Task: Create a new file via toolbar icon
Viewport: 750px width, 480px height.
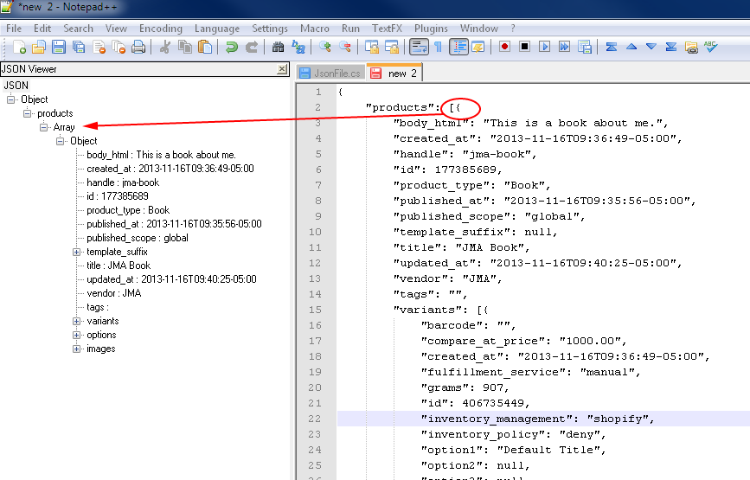Action: [x=19, y=47]
